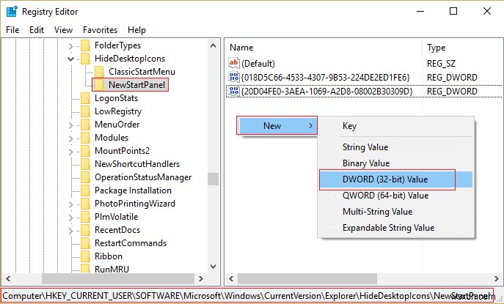Open the Edit menu
504x304 pixels.
(x=37, y=30)
